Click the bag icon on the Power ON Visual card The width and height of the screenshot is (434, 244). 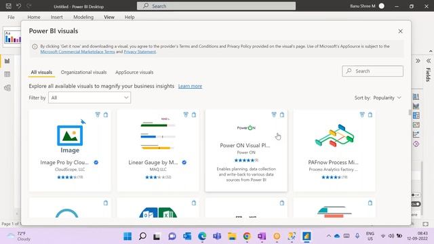point(282,115)
